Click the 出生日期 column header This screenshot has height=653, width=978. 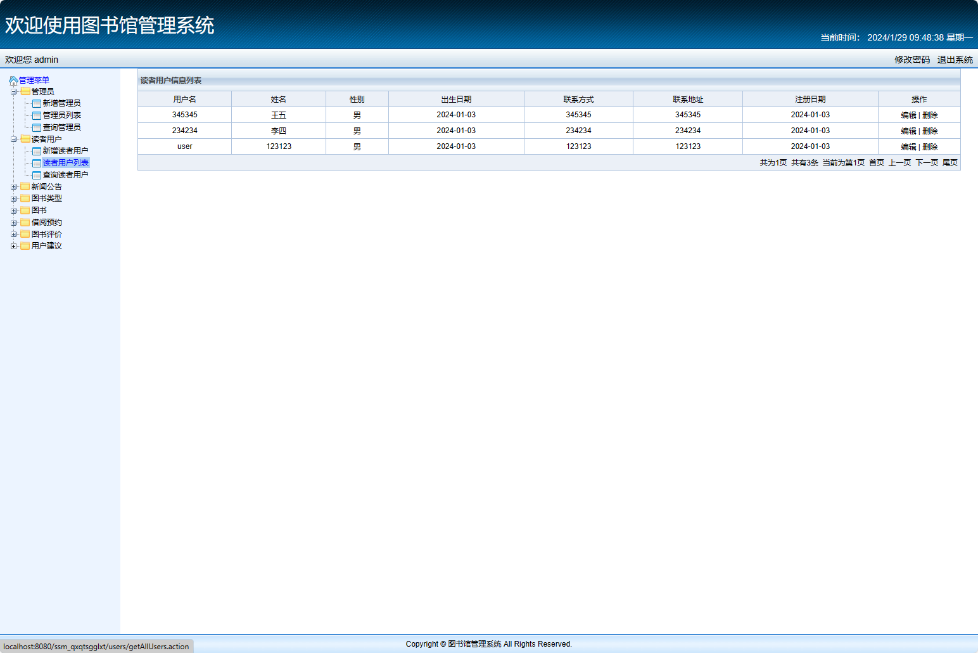point(456,100)
